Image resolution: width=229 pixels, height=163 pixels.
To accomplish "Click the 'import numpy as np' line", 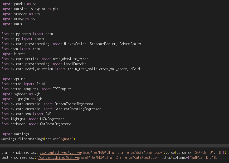I will click(18, 19).
